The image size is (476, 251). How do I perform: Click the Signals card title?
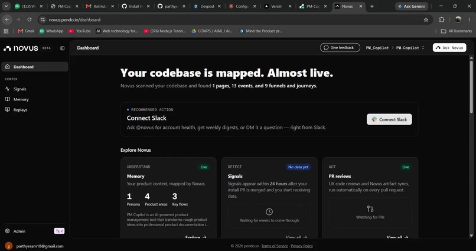[235, 176]
